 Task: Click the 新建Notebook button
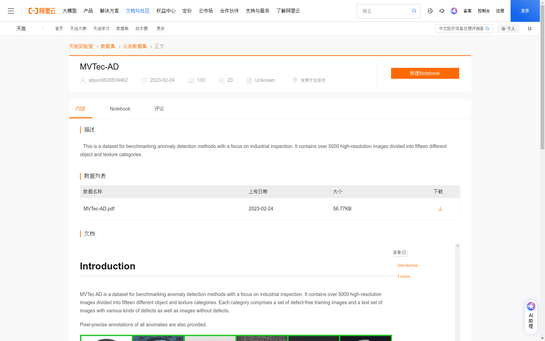(x=425, y=73)
